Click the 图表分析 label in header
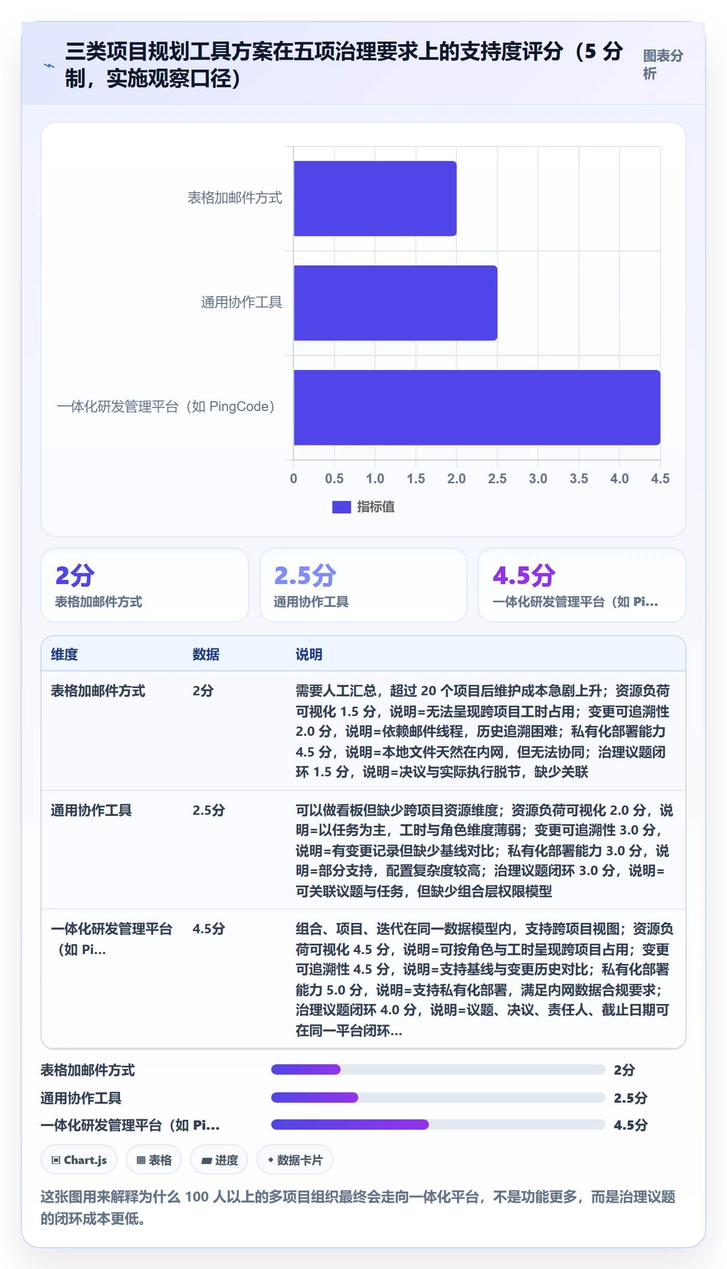727x1269 pixels. (663, 64)
